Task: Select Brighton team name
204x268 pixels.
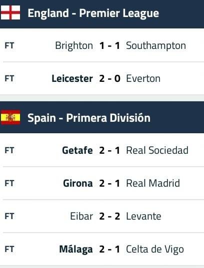Action: 74,46
